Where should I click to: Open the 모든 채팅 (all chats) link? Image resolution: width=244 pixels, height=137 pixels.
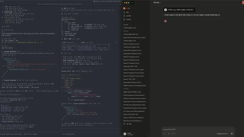click(129, 124)
